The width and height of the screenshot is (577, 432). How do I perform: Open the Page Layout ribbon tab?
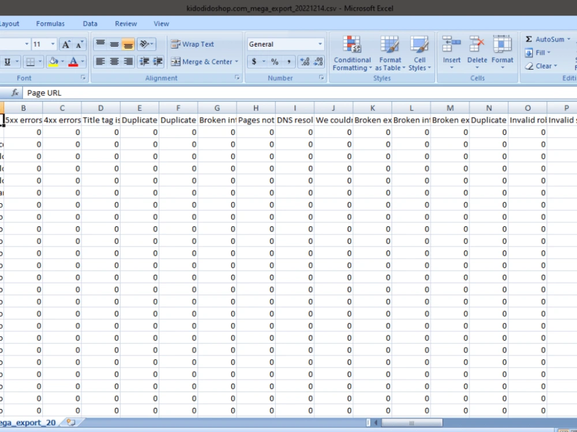click(x=9, y=24)
